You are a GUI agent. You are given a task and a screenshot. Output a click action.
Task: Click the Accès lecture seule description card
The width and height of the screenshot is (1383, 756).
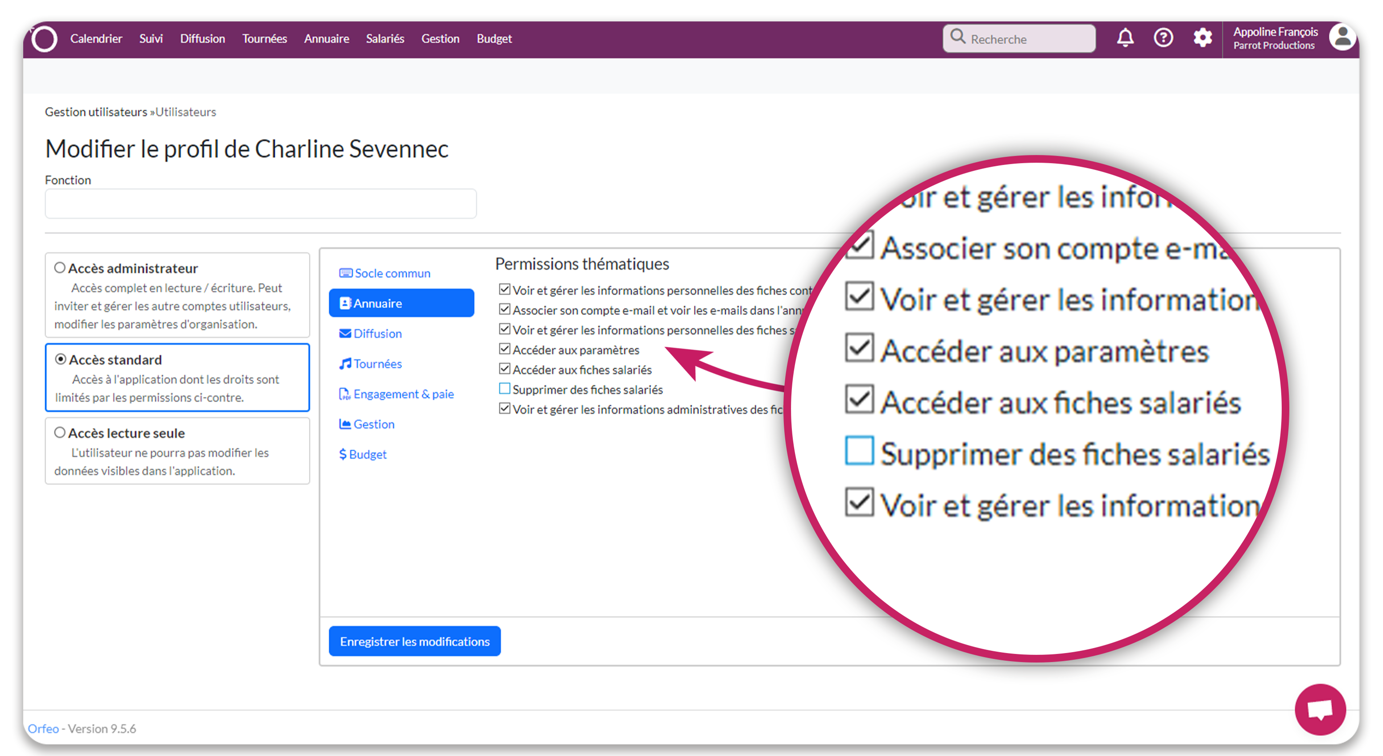tap(177, 451)
